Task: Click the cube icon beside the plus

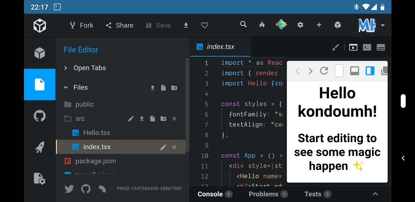Action: [x=338, y=25]
